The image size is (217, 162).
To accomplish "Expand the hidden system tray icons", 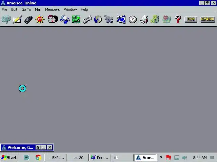I will point(161,157).
